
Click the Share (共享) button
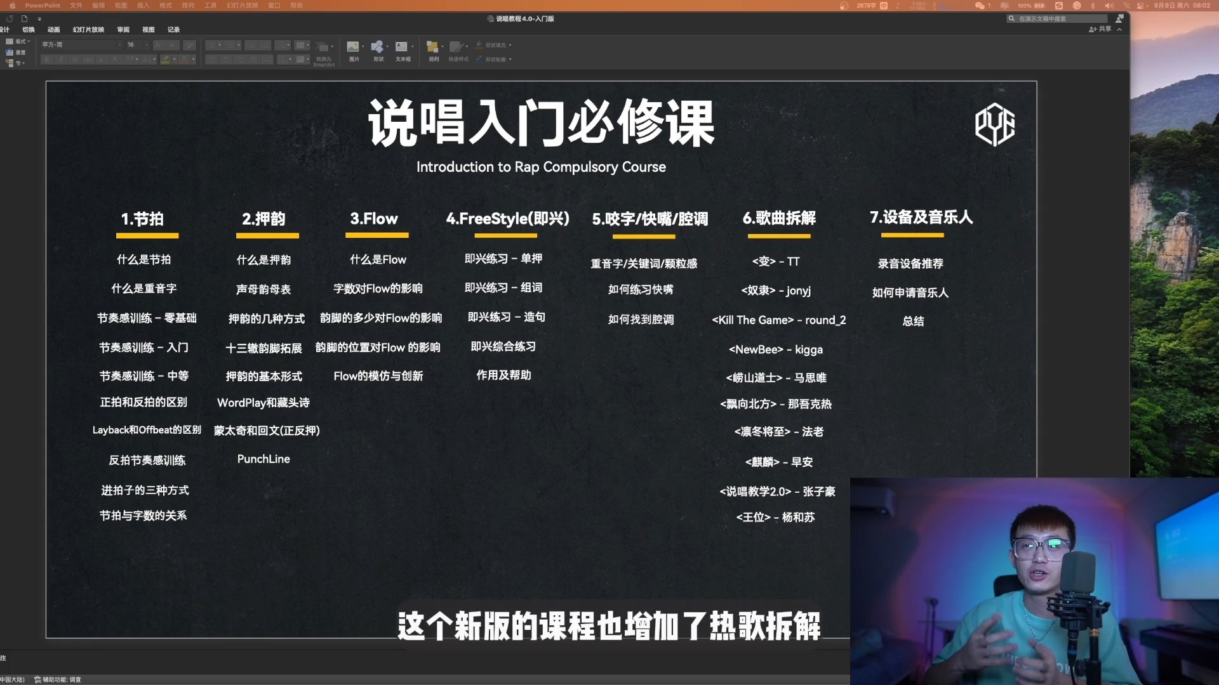[1100, 29]
